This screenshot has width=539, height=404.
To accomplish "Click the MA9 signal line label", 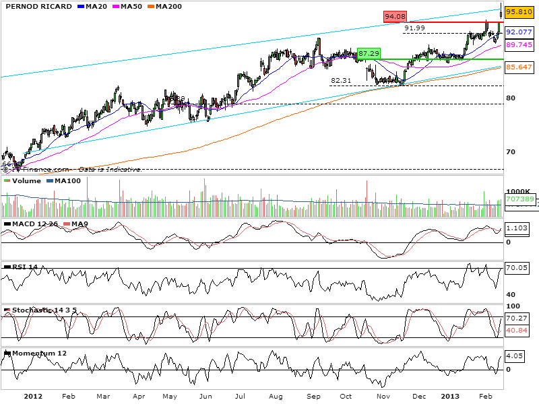I will click(x=80, y=224).
